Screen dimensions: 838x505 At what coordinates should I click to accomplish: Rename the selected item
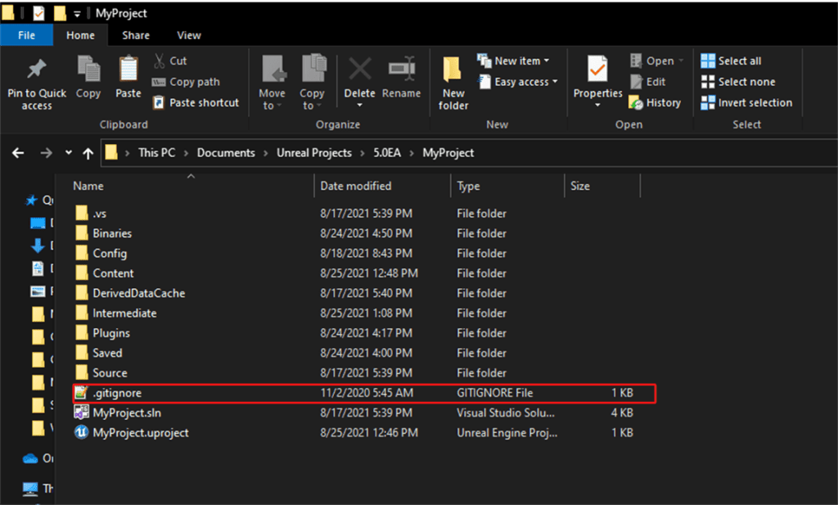click(x=402, y=79)
